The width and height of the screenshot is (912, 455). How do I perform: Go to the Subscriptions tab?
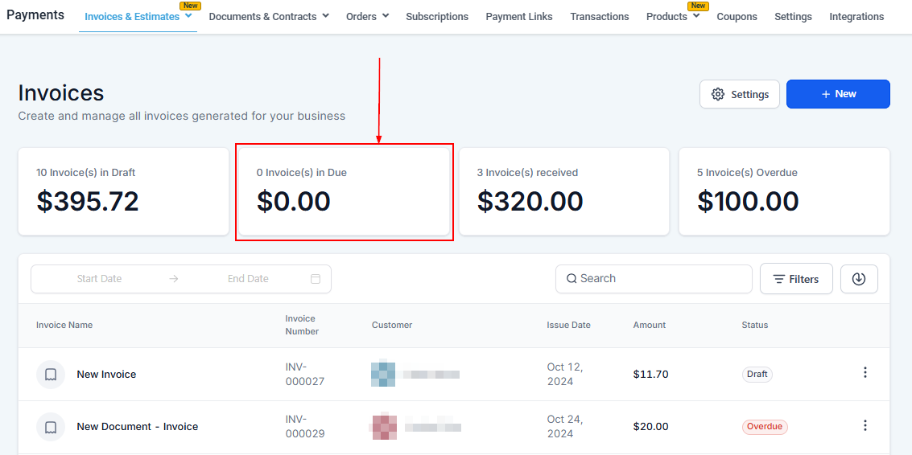tap(437, 16)
